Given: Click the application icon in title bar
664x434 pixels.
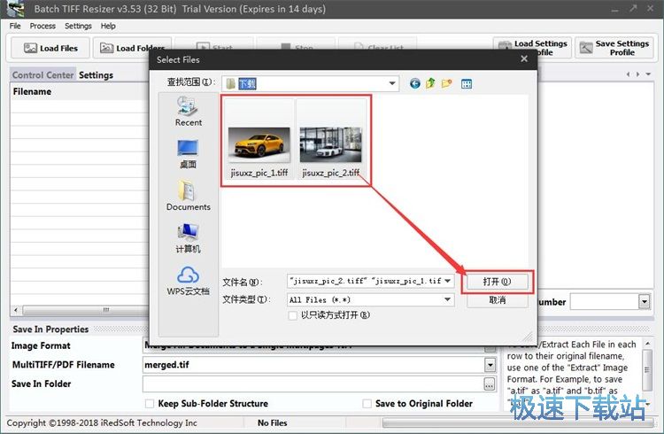Looking at the screenshot, I should tap(15, 9).
